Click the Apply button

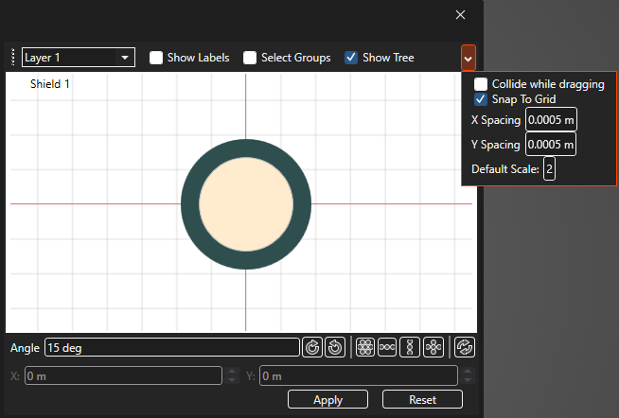[x=328, y=399]
